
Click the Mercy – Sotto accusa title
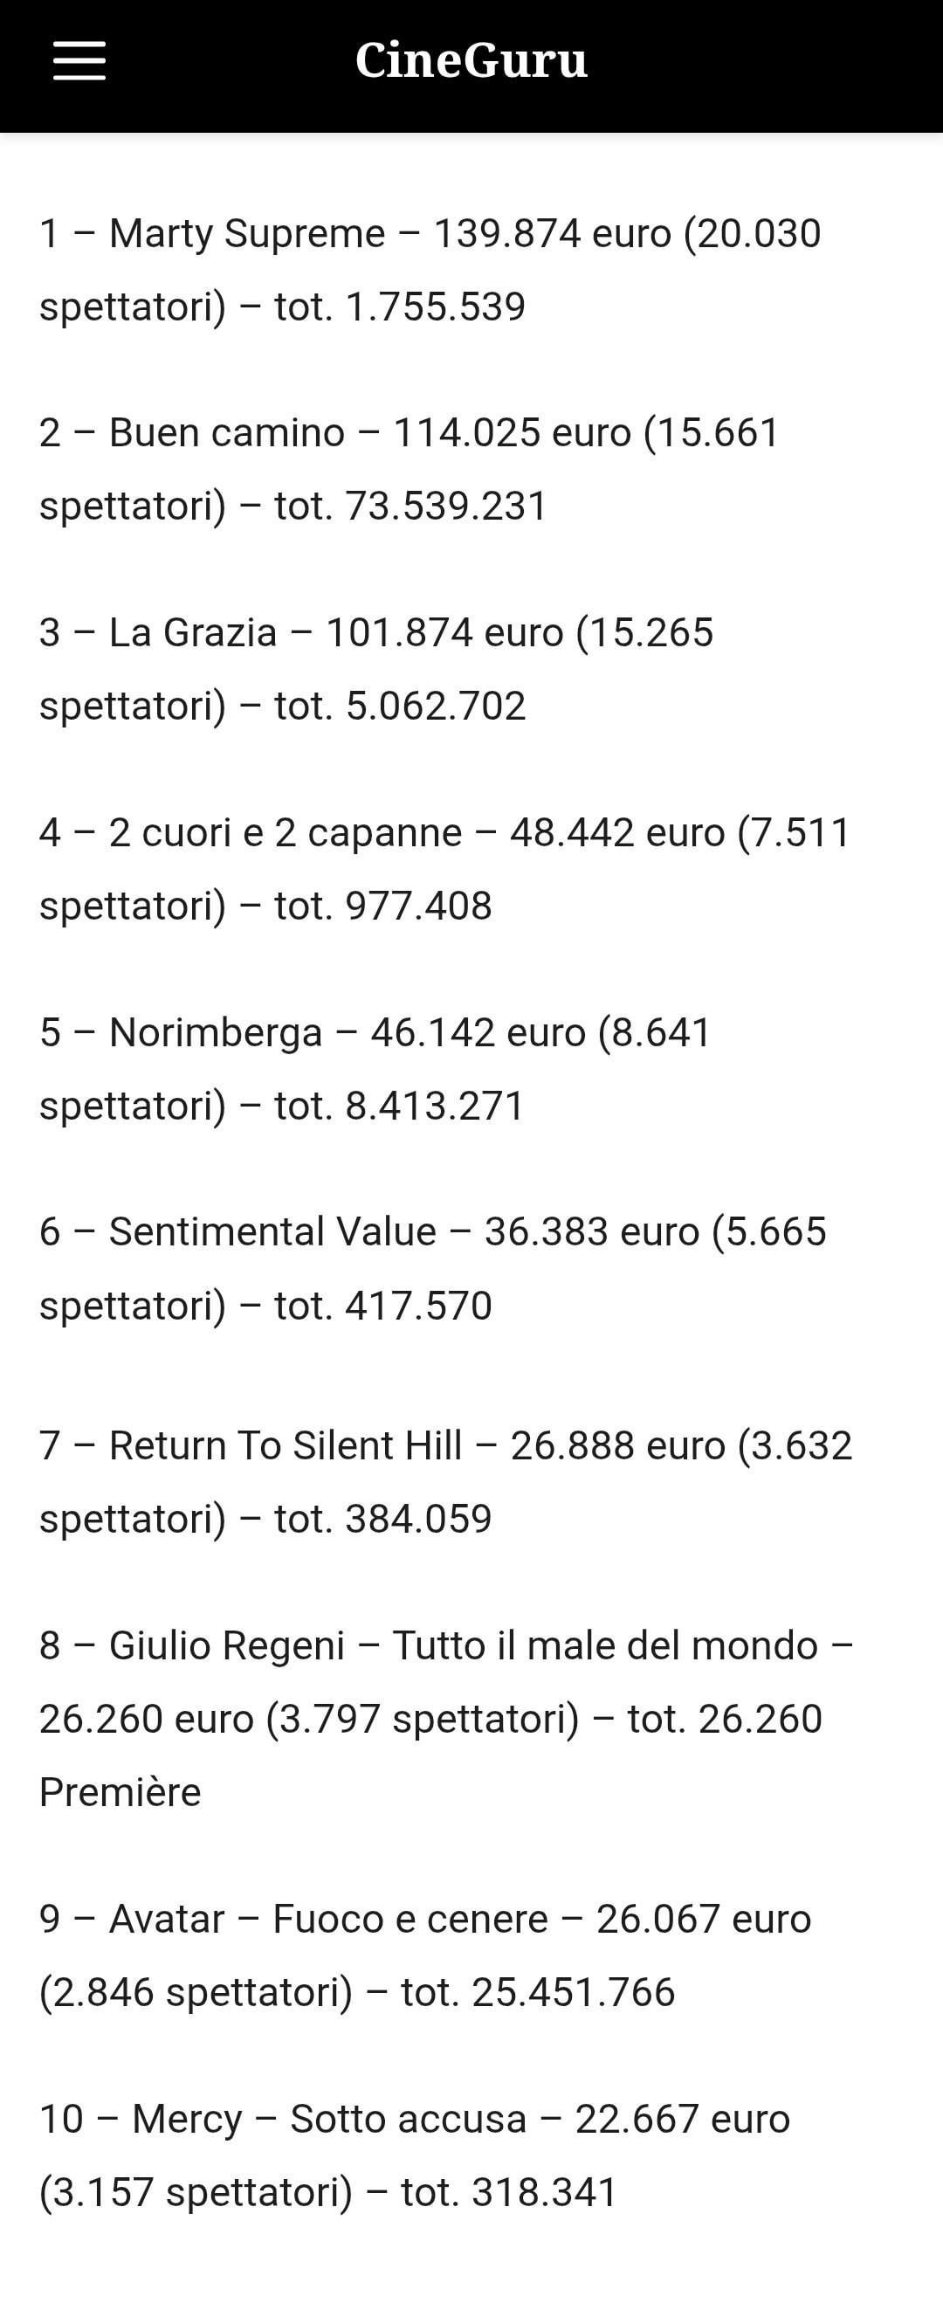pos(328,2119)
